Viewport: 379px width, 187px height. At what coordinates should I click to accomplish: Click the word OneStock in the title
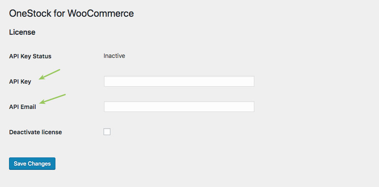tap(27, 13)
